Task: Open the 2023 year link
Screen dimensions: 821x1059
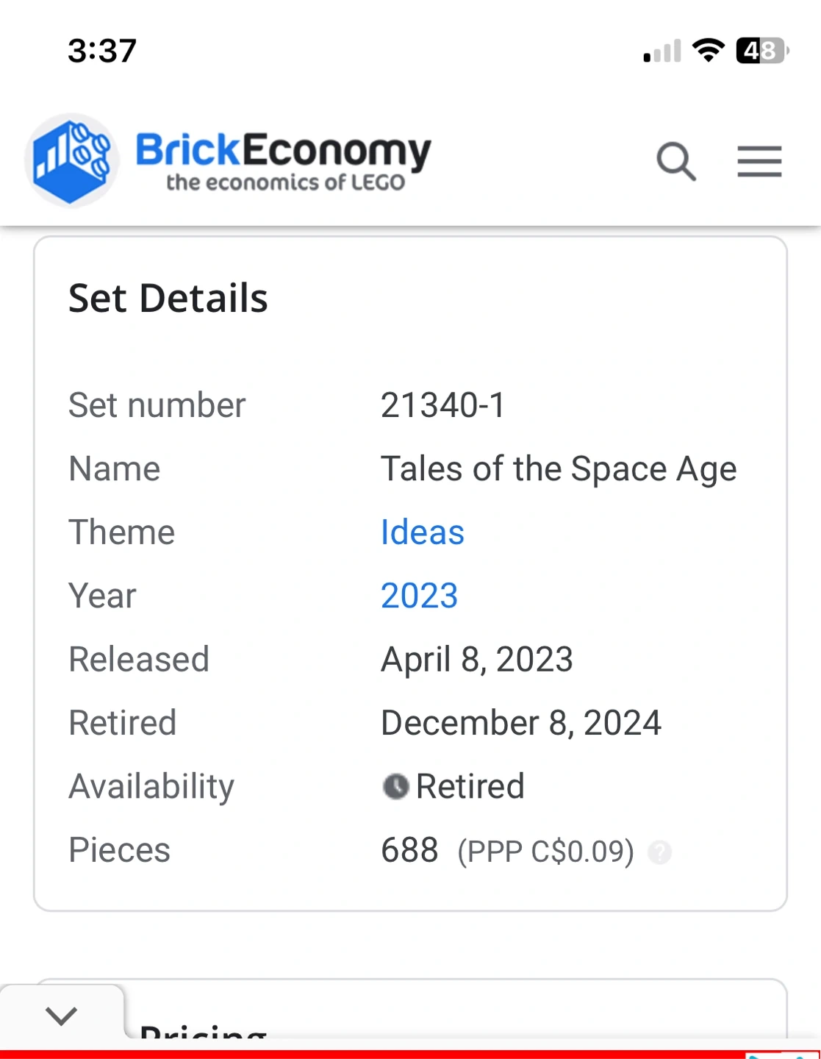Action: click(419, 596)
